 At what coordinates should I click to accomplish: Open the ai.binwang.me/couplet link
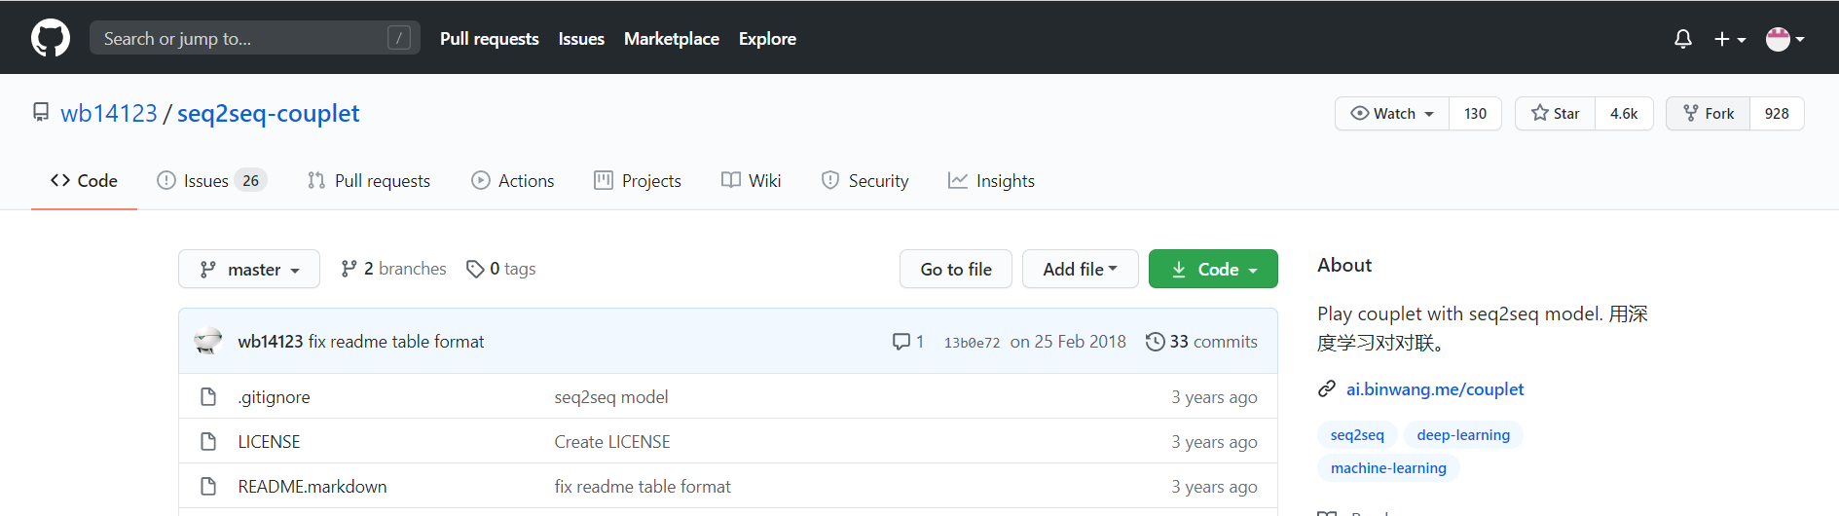coord(1434,389)
